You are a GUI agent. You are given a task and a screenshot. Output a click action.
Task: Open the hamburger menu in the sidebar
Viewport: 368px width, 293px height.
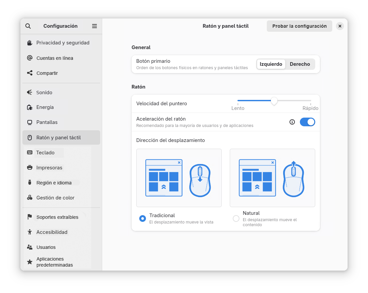pyautogui.click(x=95, y=26)
